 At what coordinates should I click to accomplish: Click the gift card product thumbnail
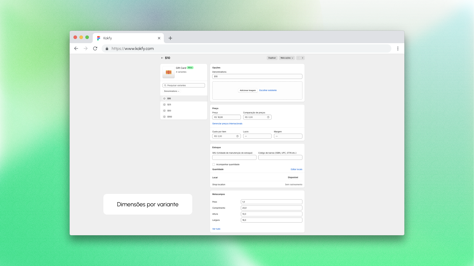[168, 72]
